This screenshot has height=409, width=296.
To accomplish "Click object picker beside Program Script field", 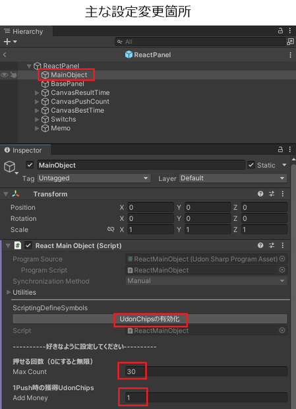I will coord(282,270).
